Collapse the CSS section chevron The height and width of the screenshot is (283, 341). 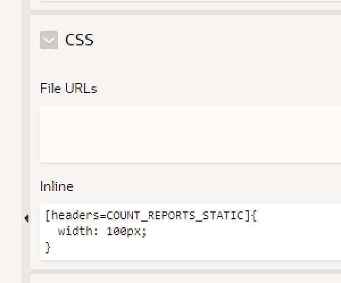(49, 40)
